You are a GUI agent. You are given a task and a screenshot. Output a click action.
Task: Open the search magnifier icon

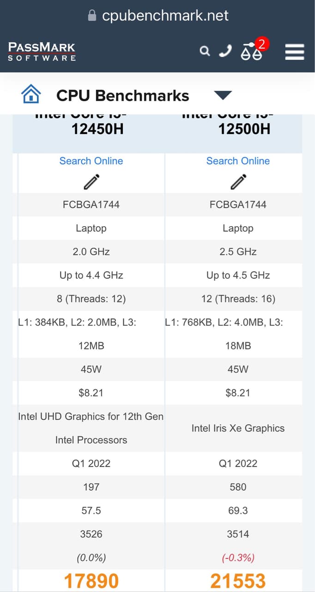pyautogui.click(x=205, y=51)
